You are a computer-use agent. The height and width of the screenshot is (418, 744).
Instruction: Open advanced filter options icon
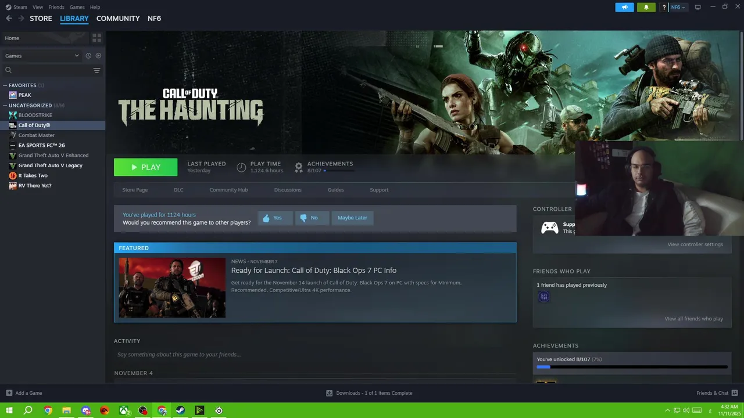point(97,70)
